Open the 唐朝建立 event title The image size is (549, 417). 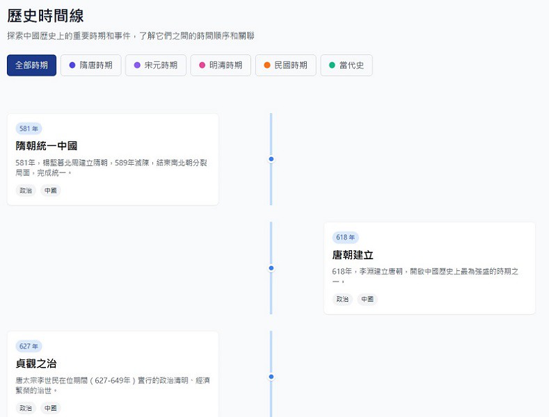353,255
